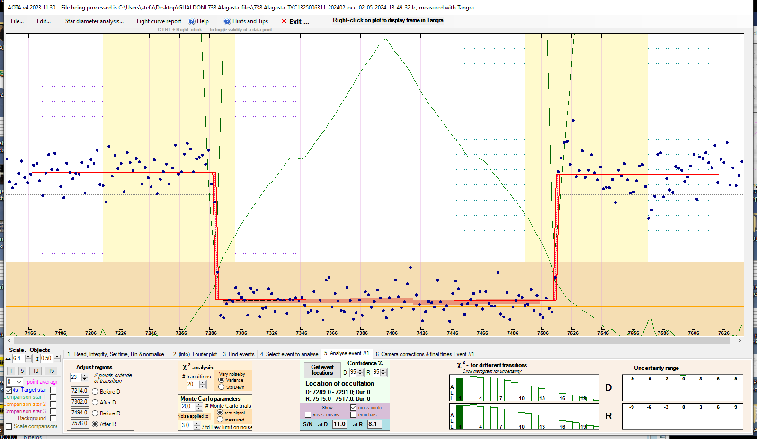Click the R chi-squared histogram filled bar 1
The width and height of the screenshot is (757, 439).
point(460,417)
